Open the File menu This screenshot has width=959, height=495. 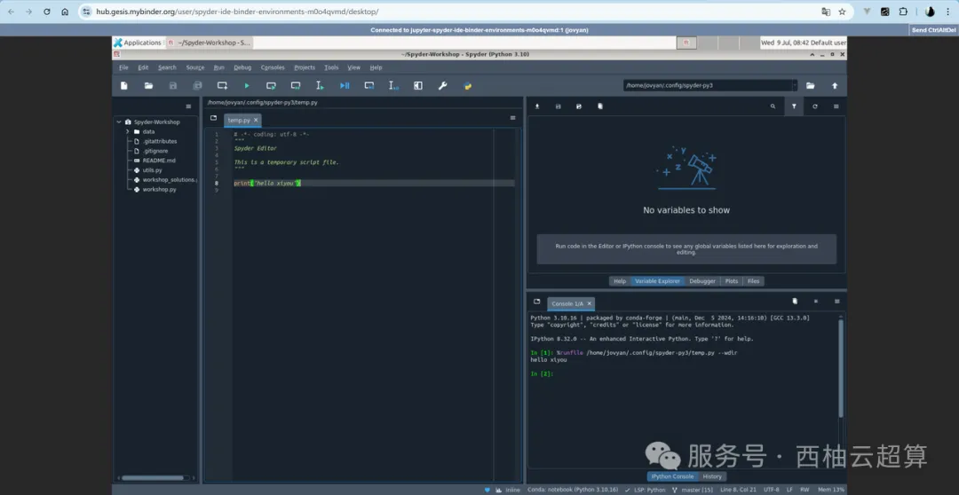123,67
